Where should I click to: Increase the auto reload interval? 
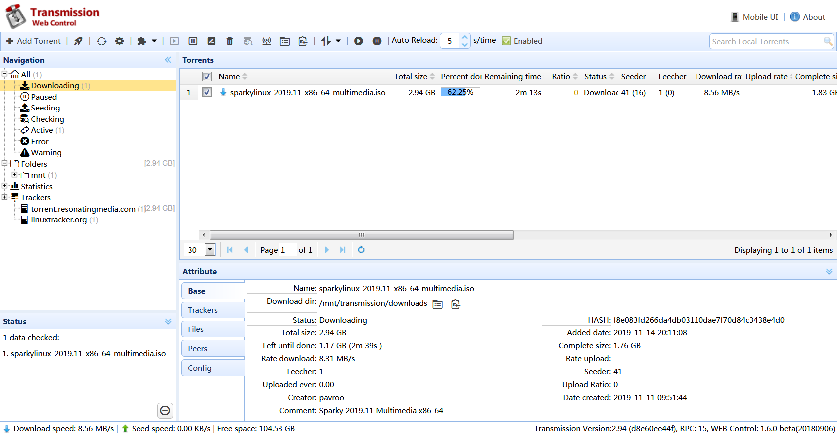(x=465, y=37)
